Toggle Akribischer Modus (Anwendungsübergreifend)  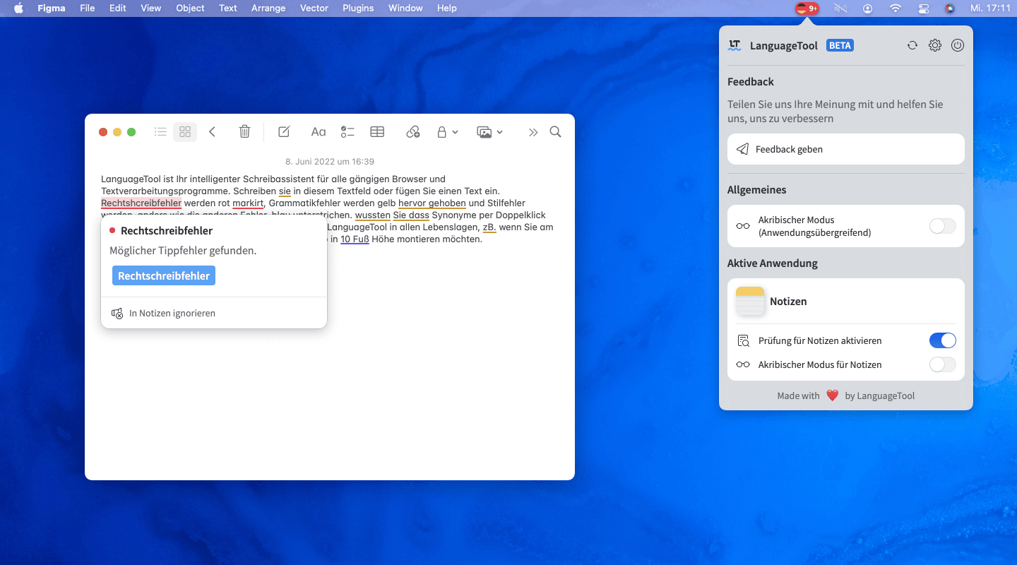942,226
